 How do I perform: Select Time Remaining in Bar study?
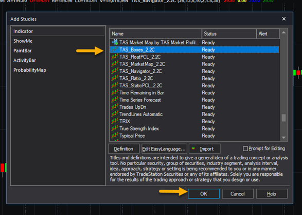click(x=194, y=92)
